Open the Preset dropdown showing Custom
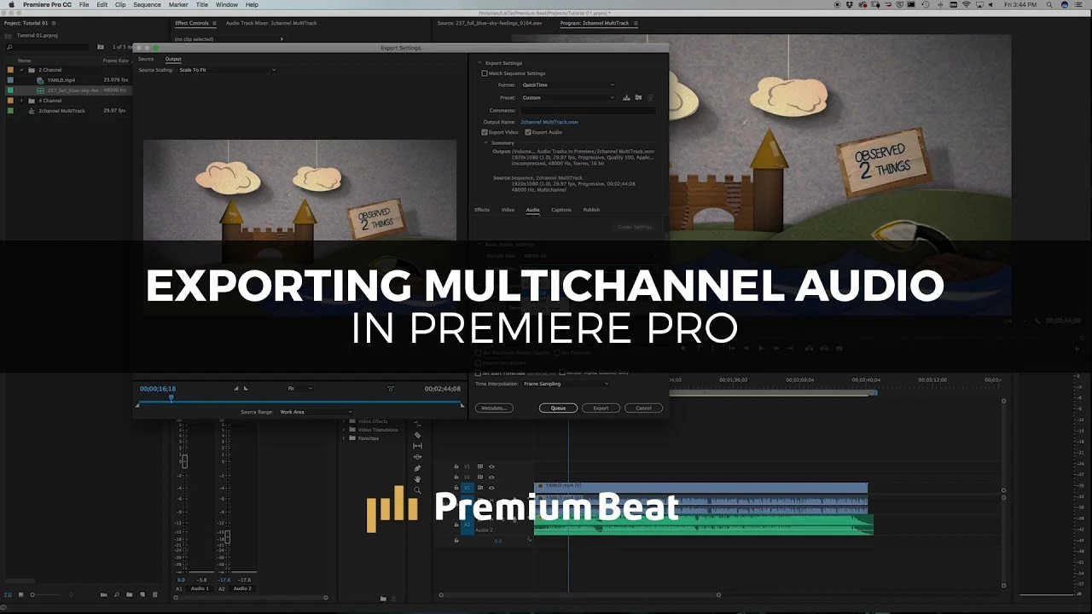1092x614 pixels. pyautogui.click(x=567, y=98)
